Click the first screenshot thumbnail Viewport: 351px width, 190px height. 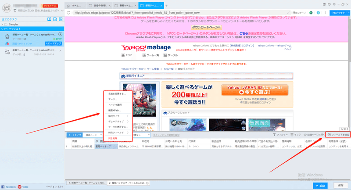(x=188, y=125)
